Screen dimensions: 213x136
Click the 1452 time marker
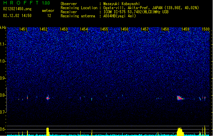pos(43,29)
